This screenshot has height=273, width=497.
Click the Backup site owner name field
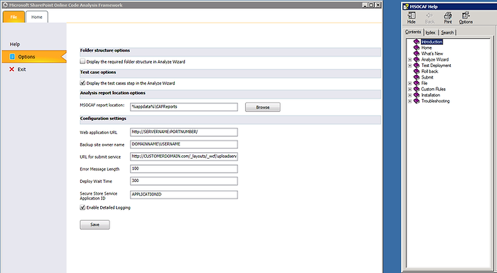[x=184, y=144]
